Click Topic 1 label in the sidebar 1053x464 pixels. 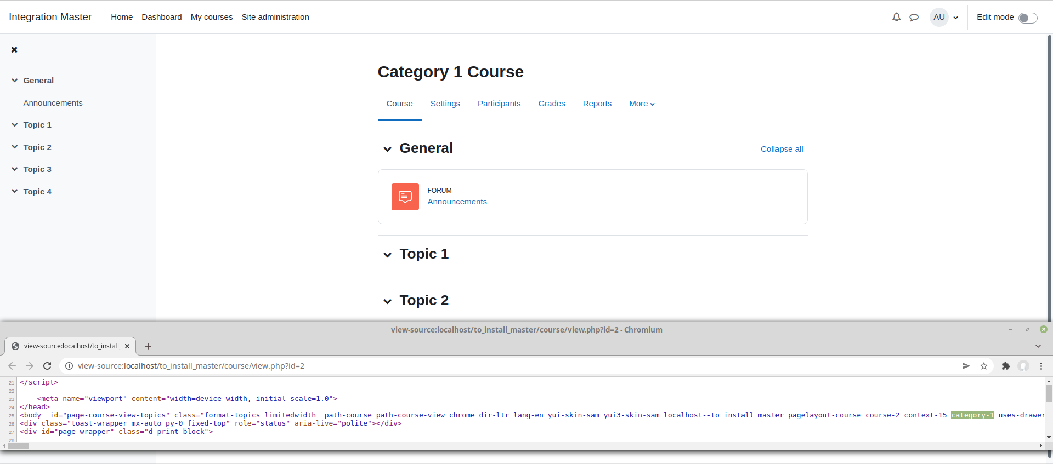[37, 125]
